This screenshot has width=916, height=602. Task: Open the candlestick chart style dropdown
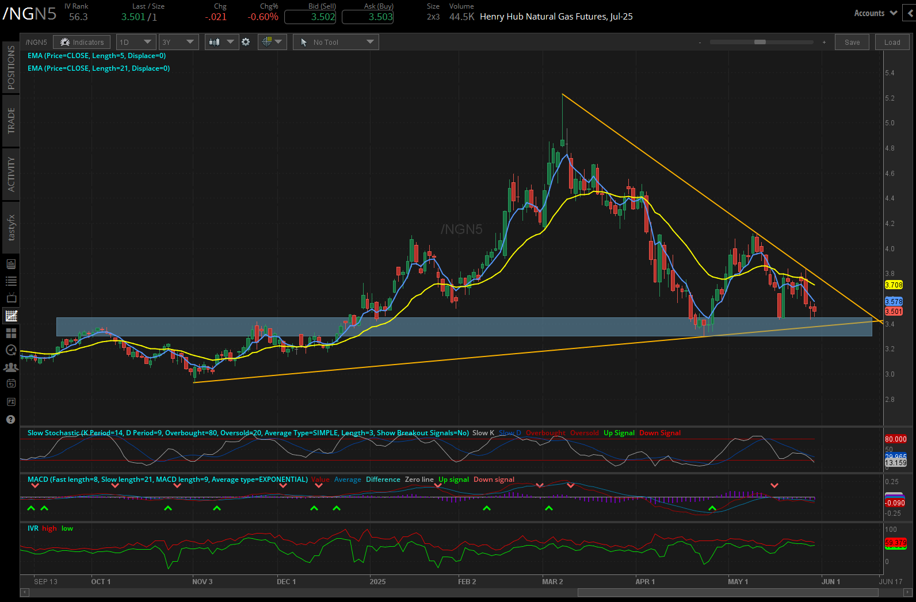pos(222,42)
